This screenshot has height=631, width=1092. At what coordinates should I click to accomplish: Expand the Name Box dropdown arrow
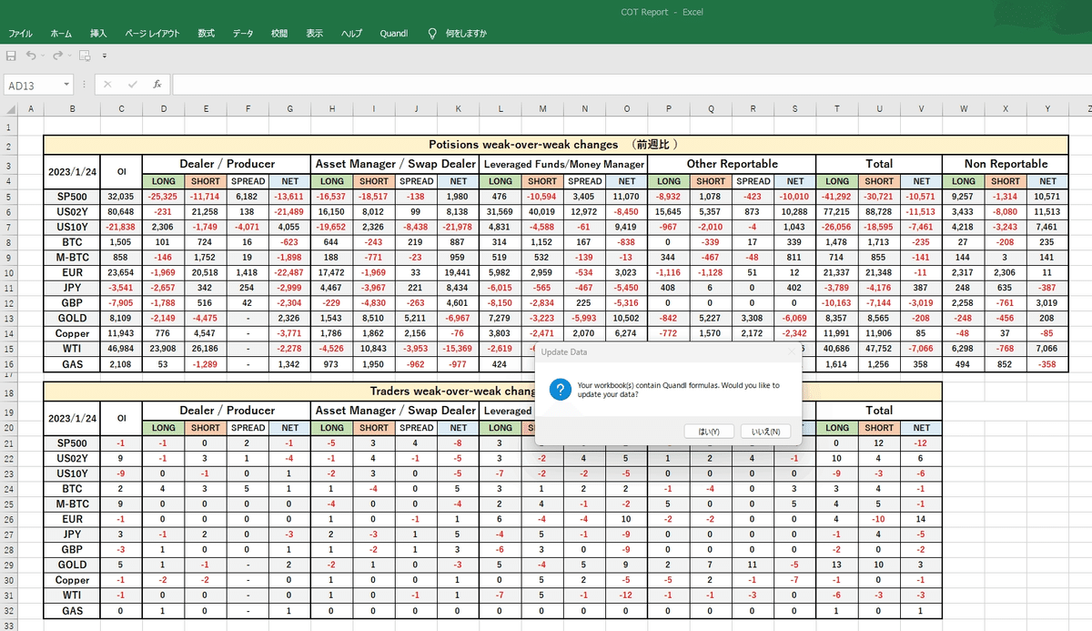click(x=66, y=85)
